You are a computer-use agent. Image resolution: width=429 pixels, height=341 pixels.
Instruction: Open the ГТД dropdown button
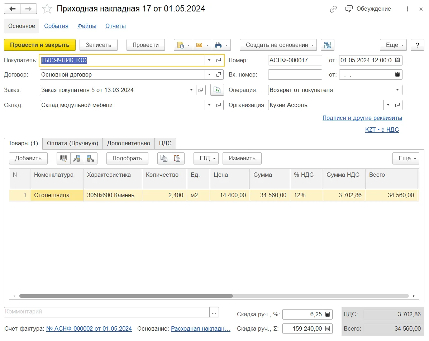click(206, 159)
